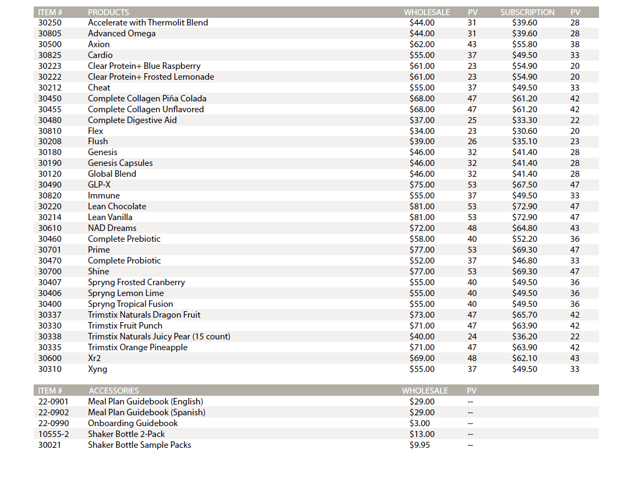Viewport: 624px width, 495px height.
Task: Select the SUBSCRIPTION column header
Action: click(x=527, y=12)
